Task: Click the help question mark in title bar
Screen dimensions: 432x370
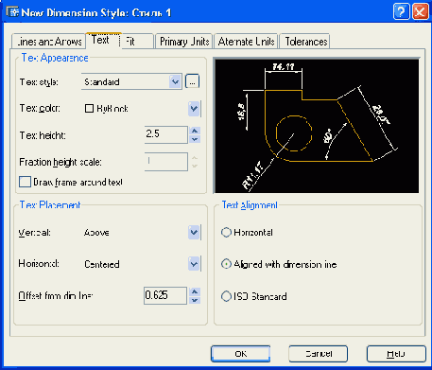Action: (x=401, y=12)
